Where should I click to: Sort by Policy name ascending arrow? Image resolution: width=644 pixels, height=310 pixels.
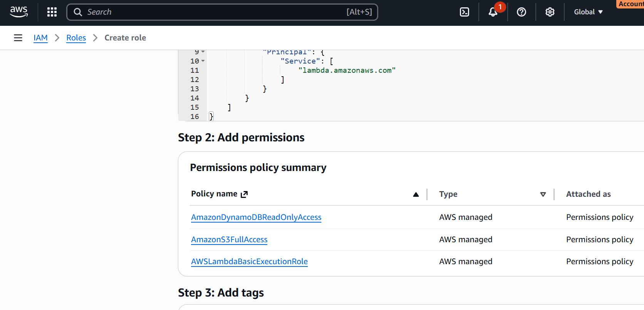(x=416, y=194)
